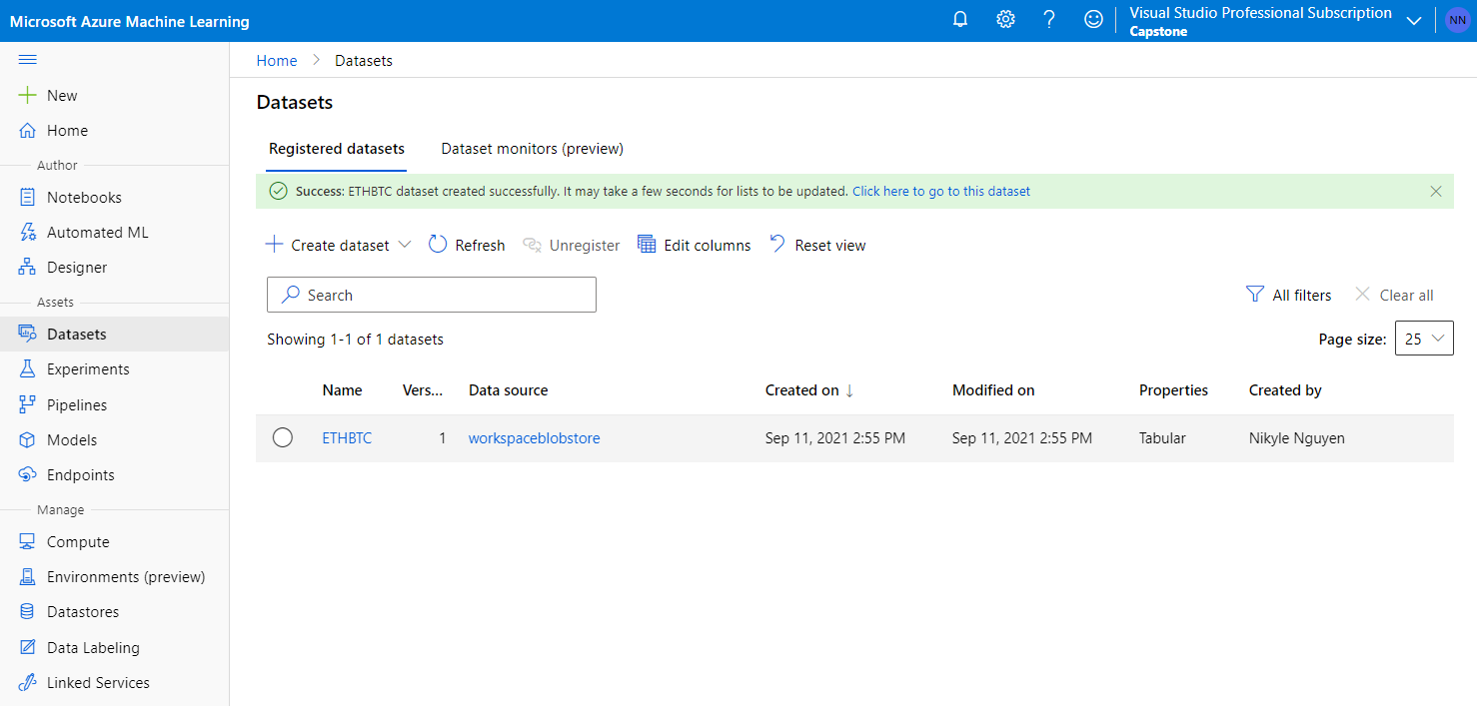
Task: Click into the Search input field
Action: click(x=432, y=295)
